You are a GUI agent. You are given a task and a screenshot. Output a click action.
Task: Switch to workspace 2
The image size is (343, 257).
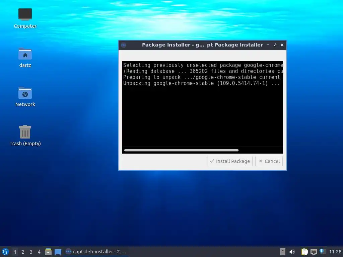pyautogui.click(x=23, y=252)
